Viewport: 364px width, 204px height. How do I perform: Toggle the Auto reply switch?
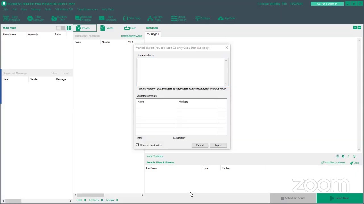click(60, 28)
